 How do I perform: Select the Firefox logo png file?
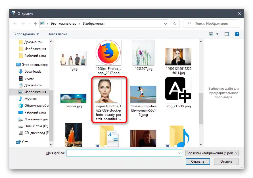[108, 57]
